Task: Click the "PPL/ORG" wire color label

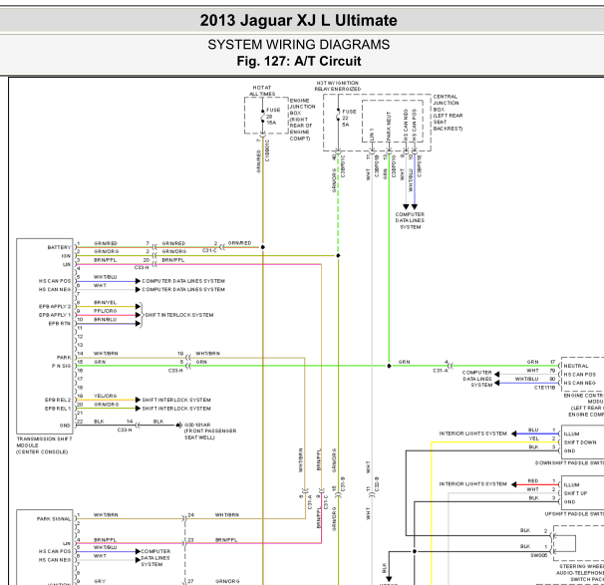Action: (x=106, y=311)
